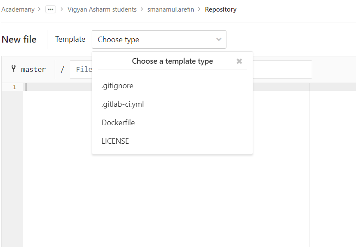The image size is (356, 247).
Task: Click the Repository breadcrumb link
Action: pos(220,9)
